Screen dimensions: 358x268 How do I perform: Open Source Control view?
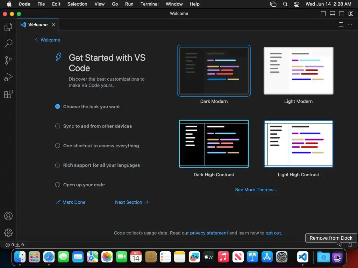coord(8,60)
